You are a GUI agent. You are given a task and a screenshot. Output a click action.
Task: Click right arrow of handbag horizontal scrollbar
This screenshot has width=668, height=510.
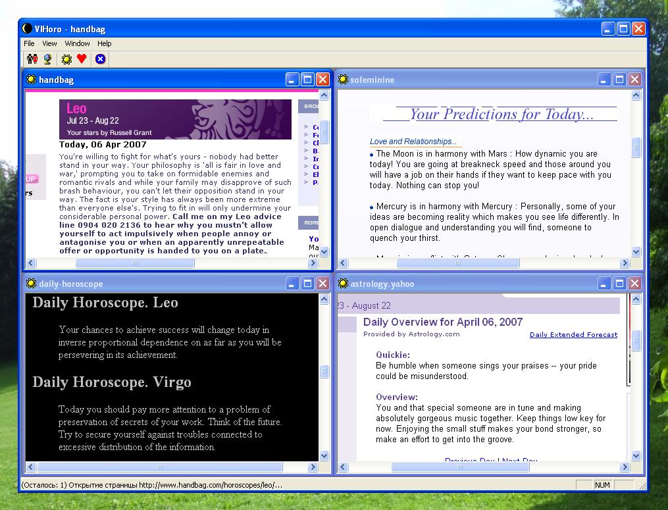click(x=313, y=263)
